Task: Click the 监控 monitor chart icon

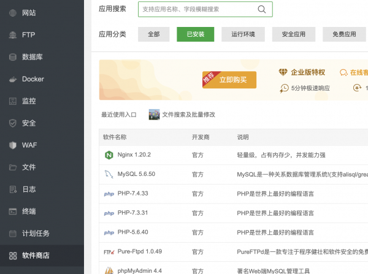Action: [x=13, y=101]
